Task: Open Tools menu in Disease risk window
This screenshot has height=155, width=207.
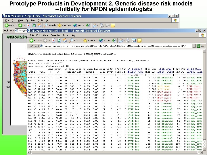Action: point(65,35)
